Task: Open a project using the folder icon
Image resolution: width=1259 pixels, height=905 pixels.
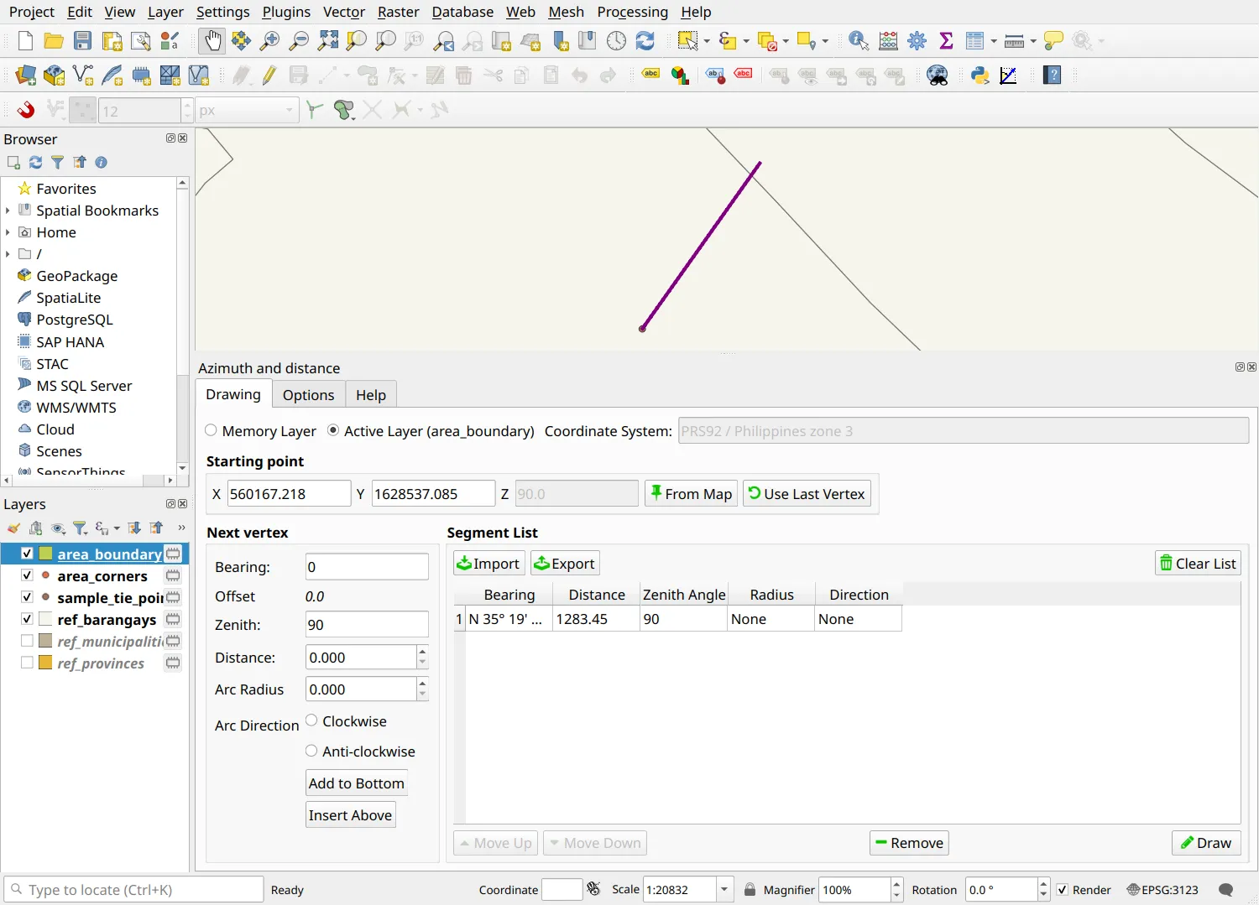Action: (x=54, y=40)
